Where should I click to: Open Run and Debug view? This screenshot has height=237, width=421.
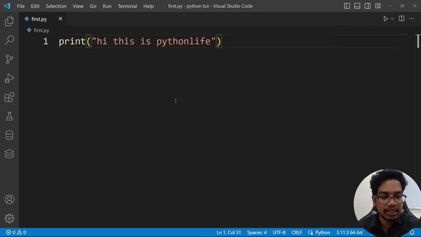[9, 78]
